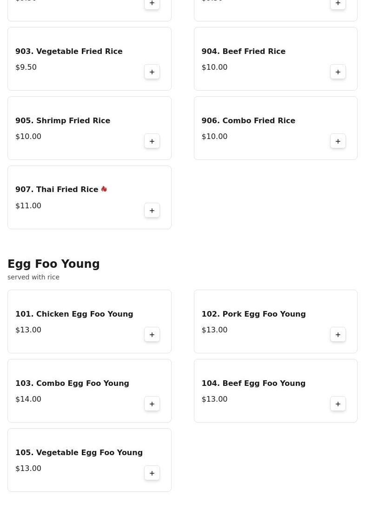This screenshot has height=510, width=365.
Task: Open 101. Chicken Egg Foo Young details
Action: (x=74, y=314)
